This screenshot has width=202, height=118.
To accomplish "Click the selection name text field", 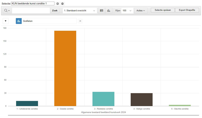I will [x=33, y=4].
